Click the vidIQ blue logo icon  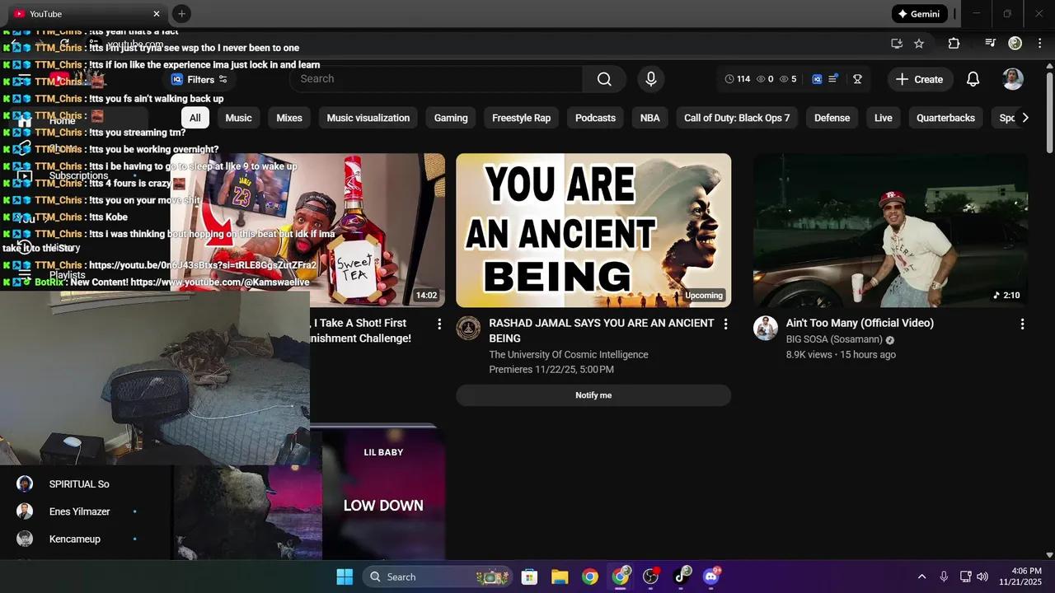(x=817, y=79)
